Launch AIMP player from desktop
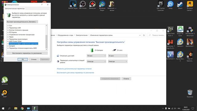This screenshot has height=111, width=197. click(5, 93)
